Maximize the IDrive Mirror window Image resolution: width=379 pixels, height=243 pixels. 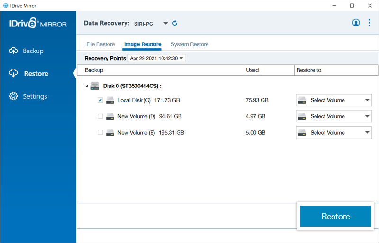click(352, 6)
